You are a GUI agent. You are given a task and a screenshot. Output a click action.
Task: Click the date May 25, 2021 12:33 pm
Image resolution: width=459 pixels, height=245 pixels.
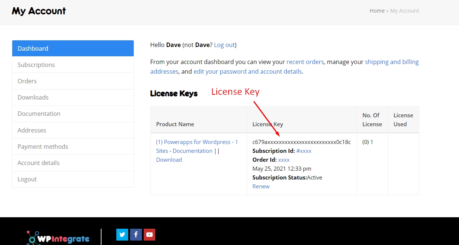tap(282, 168)
